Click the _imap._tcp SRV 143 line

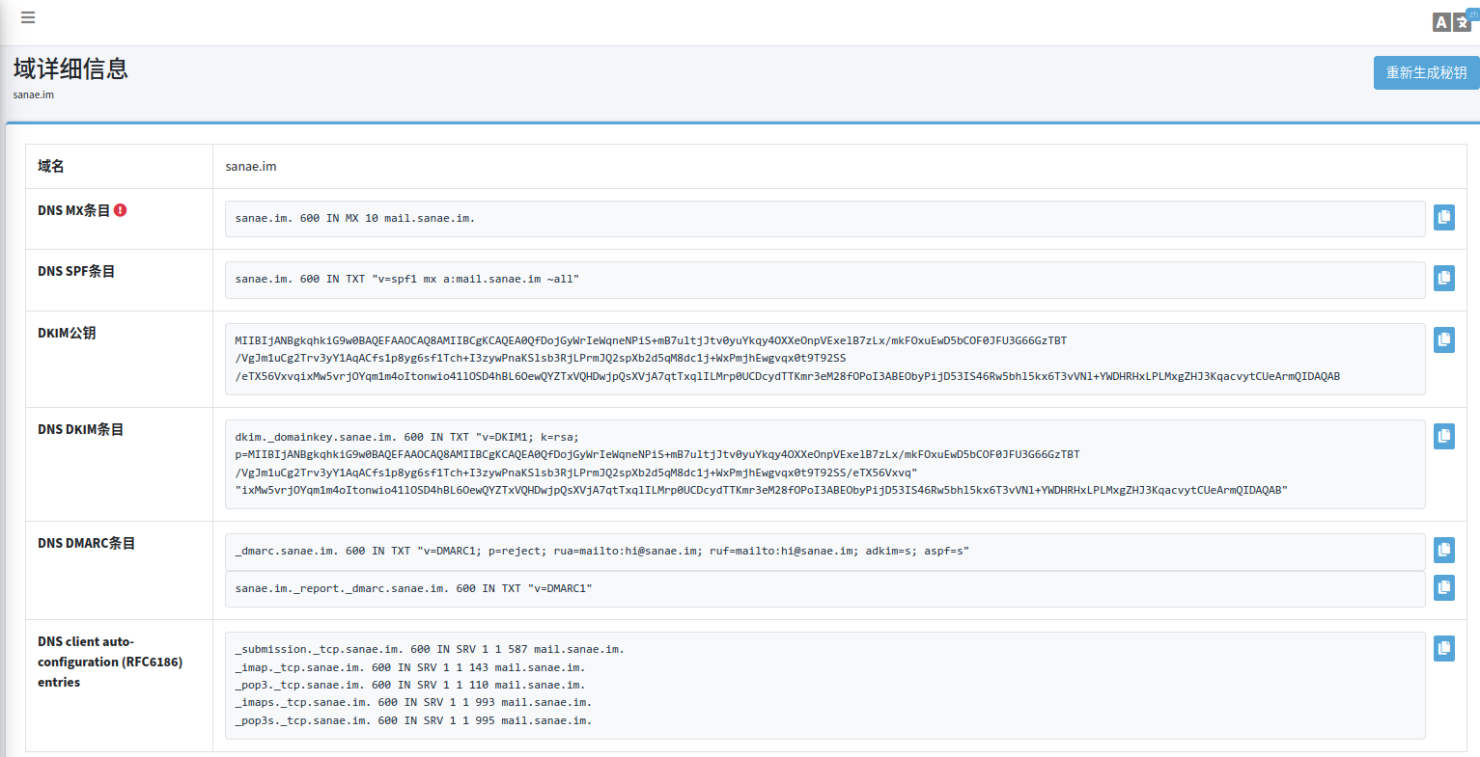pos(410,667)
